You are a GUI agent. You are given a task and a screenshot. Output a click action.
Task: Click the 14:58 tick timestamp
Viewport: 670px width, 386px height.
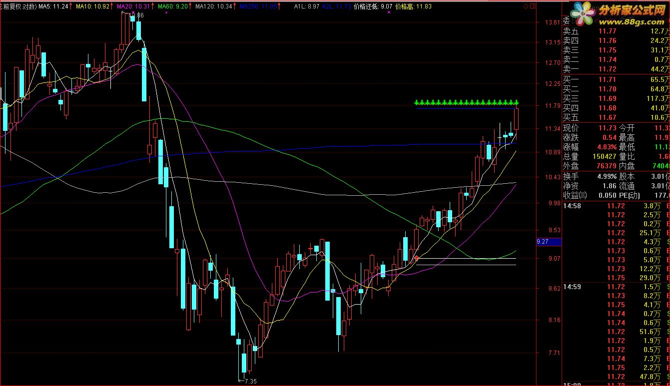coord(572,206)
